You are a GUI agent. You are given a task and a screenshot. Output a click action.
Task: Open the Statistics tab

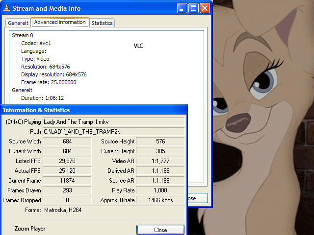(x=102, y=23)
